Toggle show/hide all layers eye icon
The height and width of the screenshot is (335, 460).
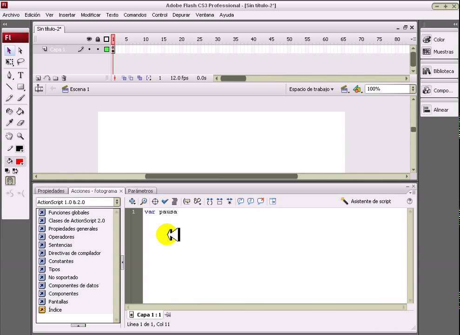(89, 39)
